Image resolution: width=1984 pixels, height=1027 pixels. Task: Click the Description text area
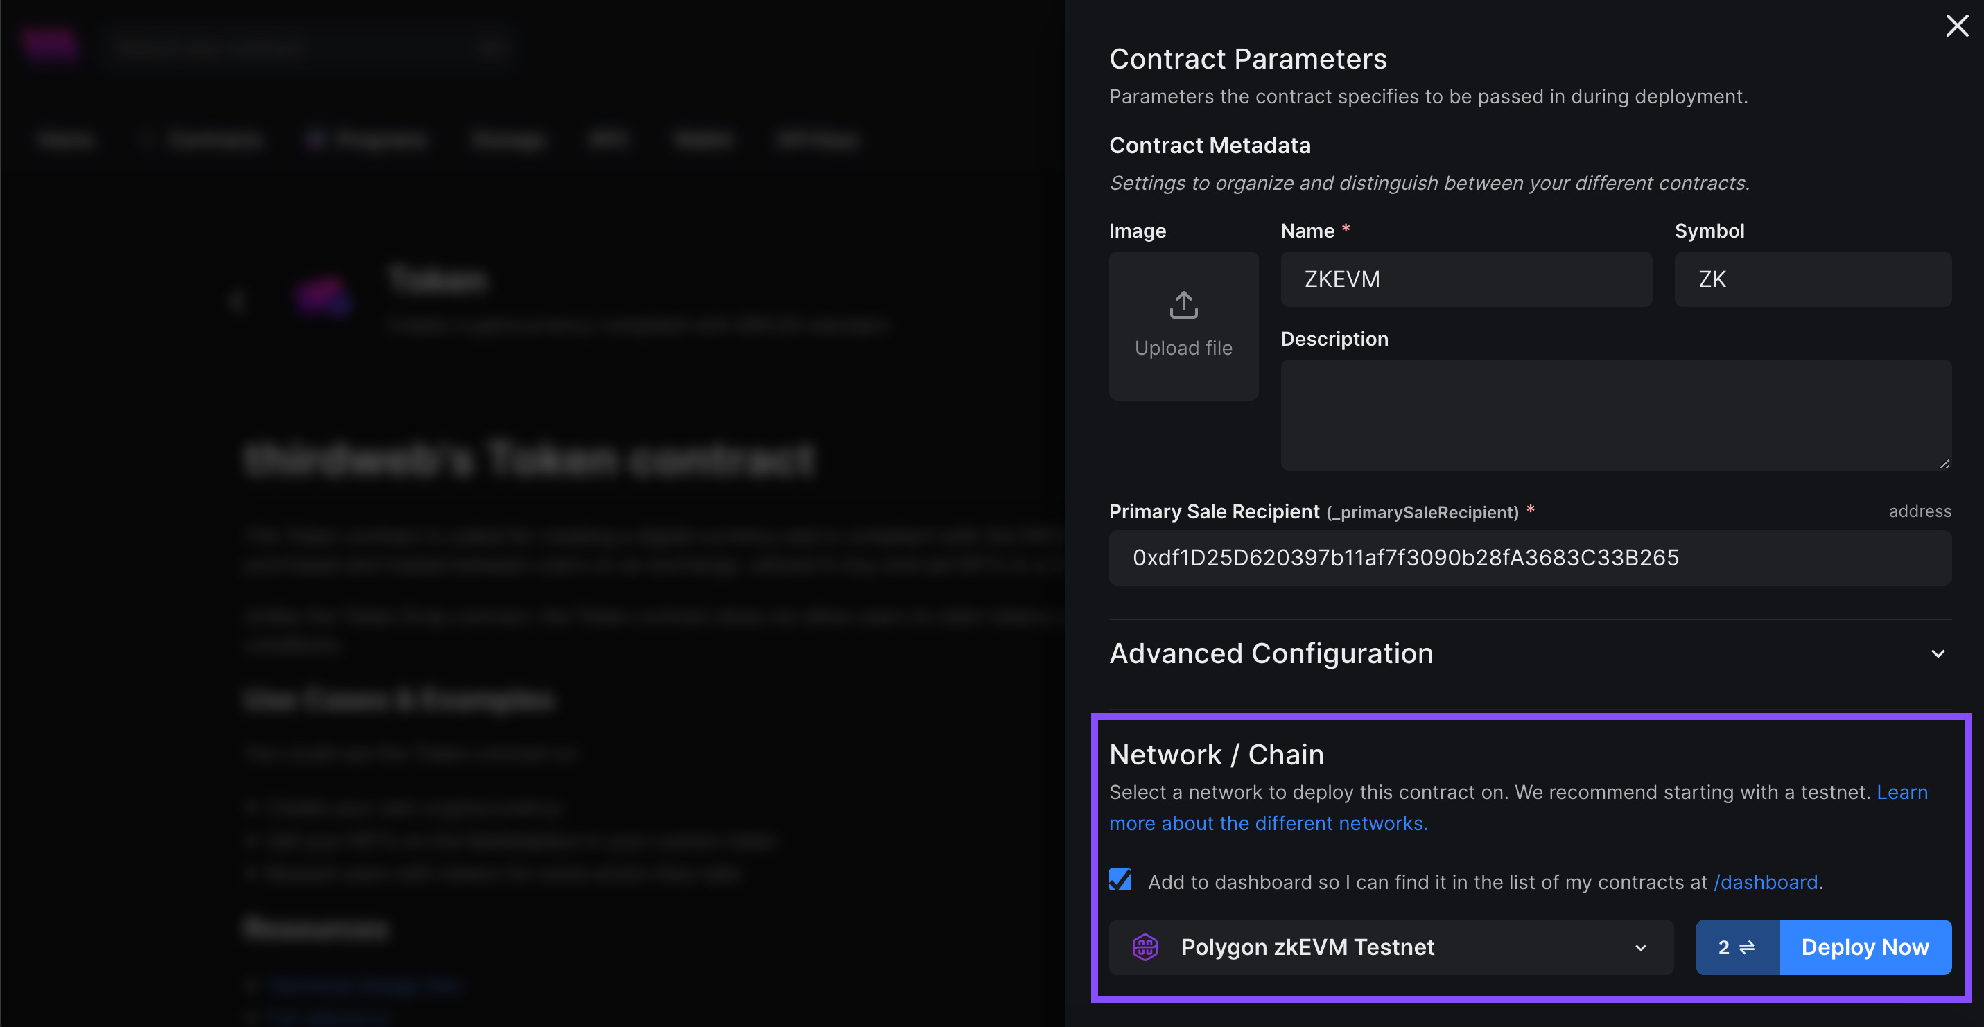click(x=1615, y=414)
